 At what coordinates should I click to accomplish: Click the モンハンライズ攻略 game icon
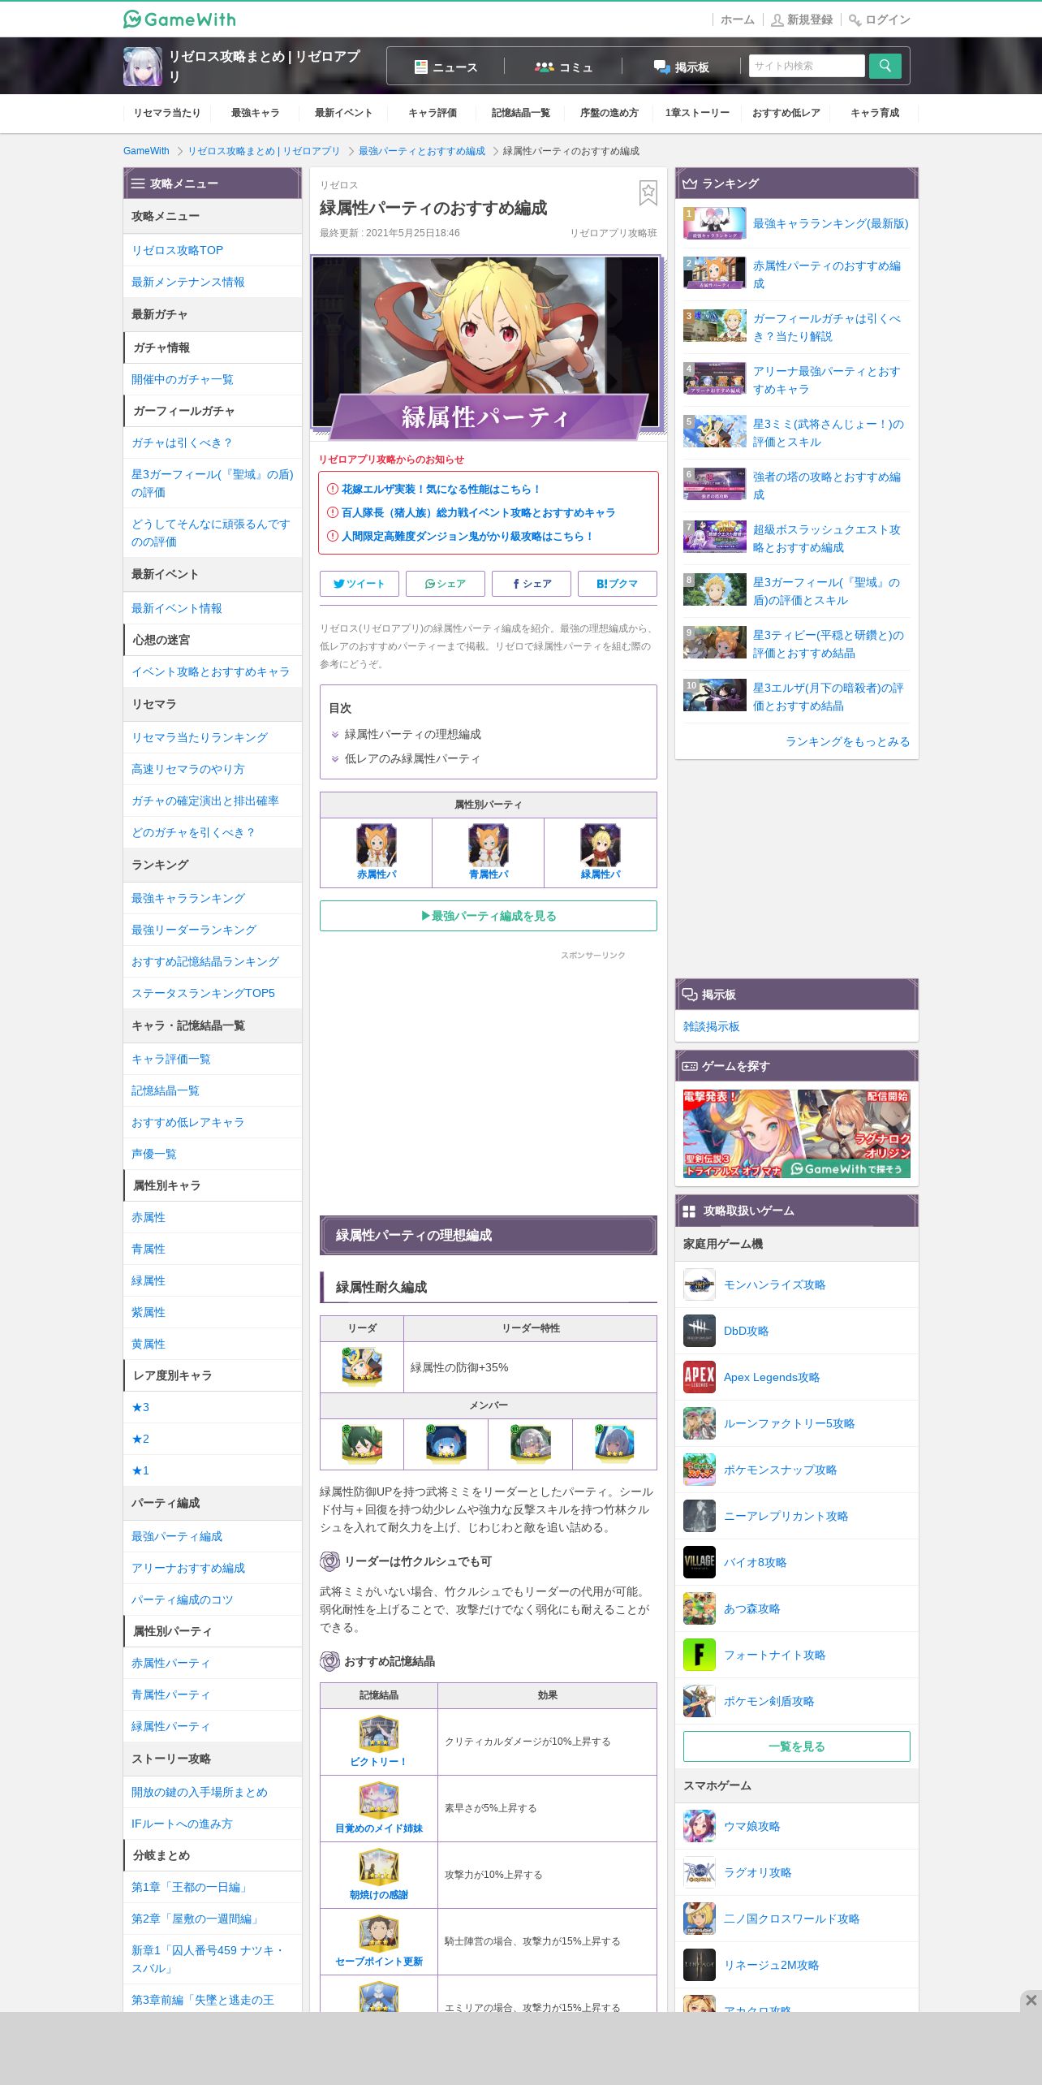(700, 1284)
